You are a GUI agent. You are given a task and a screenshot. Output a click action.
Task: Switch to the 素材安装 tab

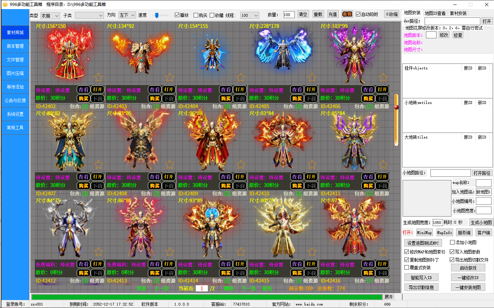[458, 13]
